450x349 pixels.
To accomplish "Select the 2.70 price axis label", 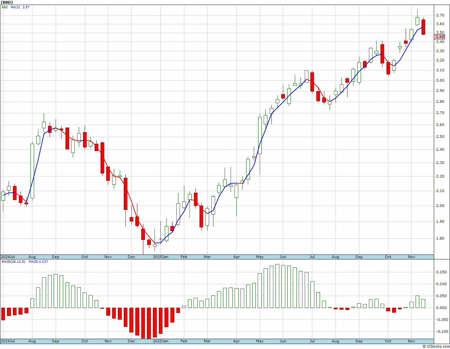I will coord(440,113).
